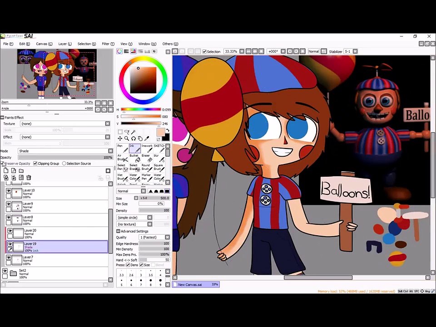
Task: Open the Edit menu
Action: pyautogui.click(x=25, y=44)
